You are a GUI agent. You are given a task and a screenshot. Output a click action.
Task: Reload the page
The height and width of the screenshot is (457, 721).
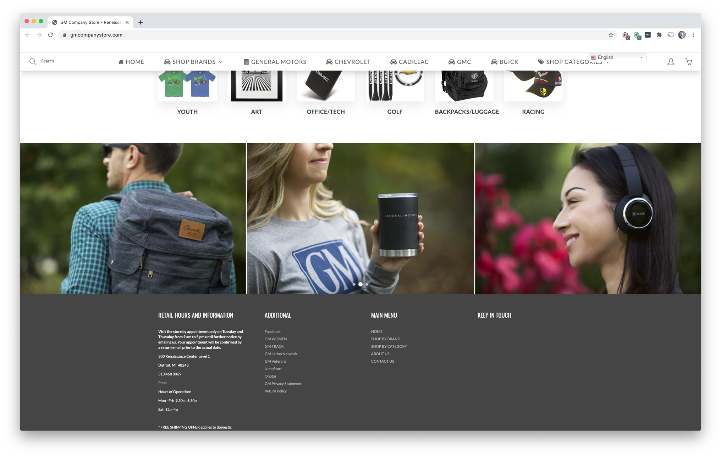click(50, 35)
